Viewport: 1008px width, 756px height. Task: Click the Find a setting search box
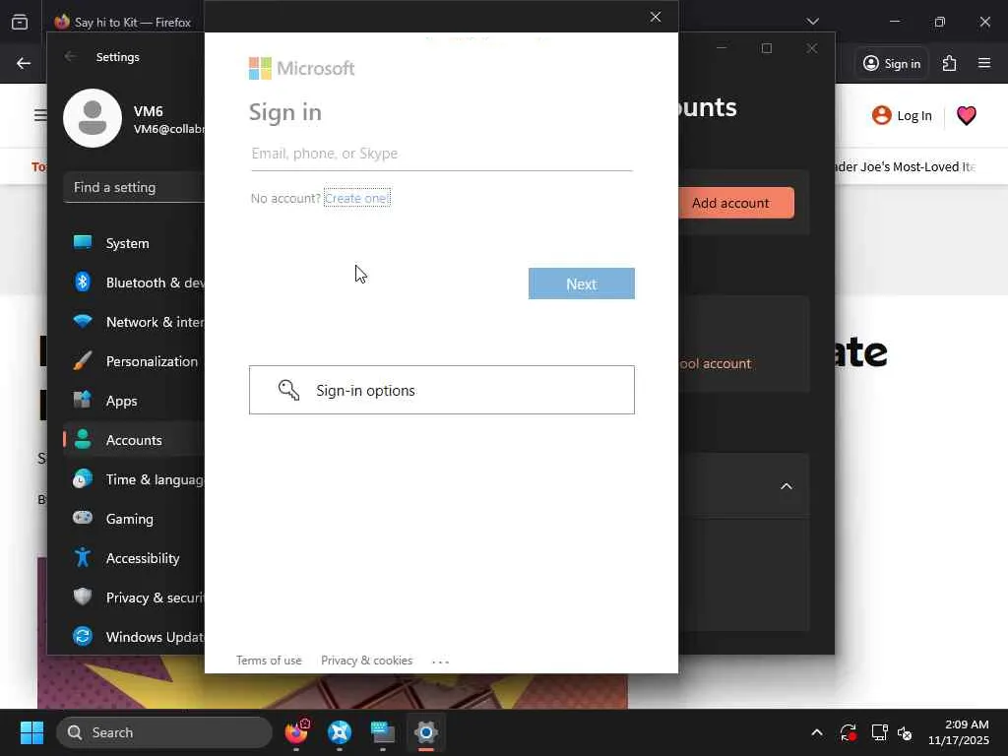click(134, 187)
